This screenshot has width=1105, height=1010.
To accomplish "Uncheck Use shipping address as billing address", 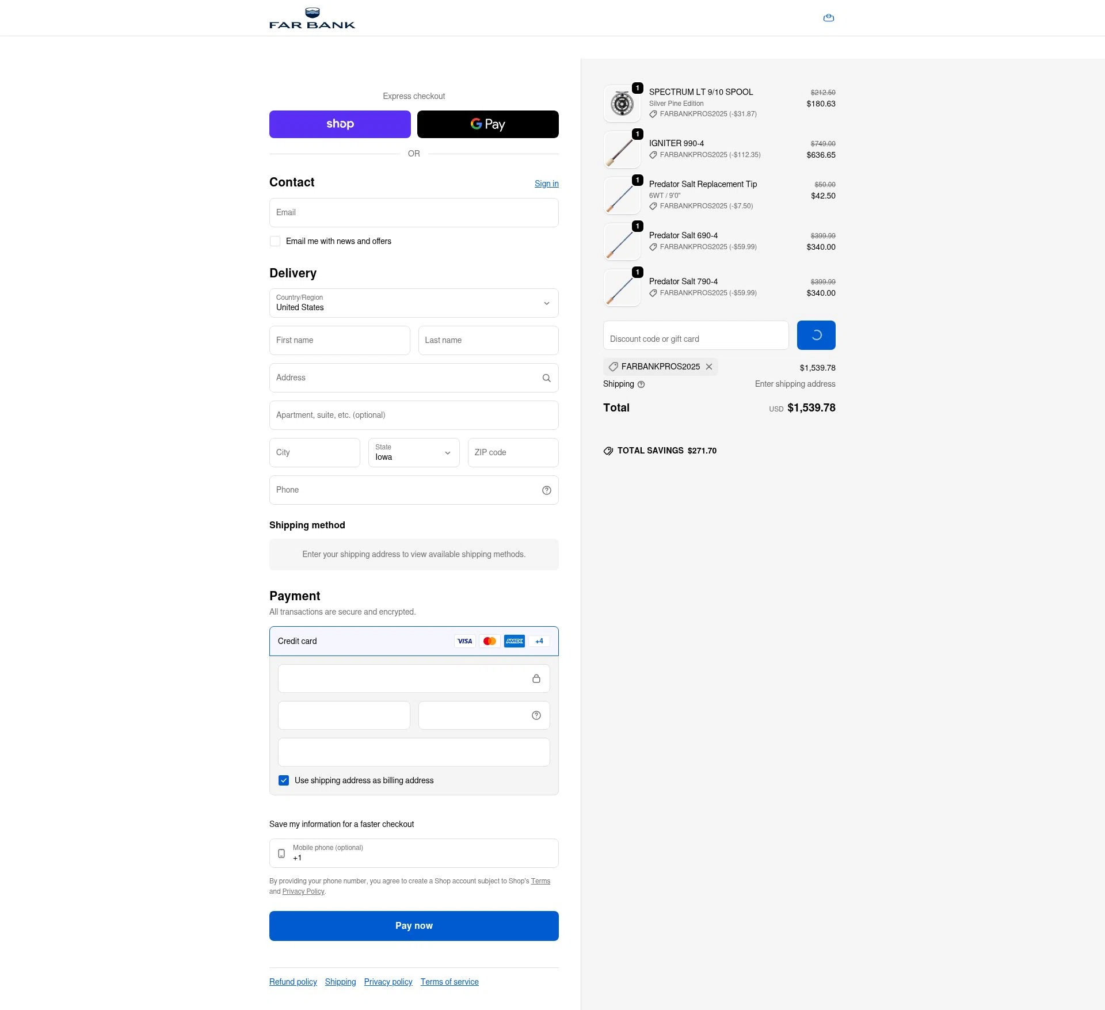I will (284, 780).
